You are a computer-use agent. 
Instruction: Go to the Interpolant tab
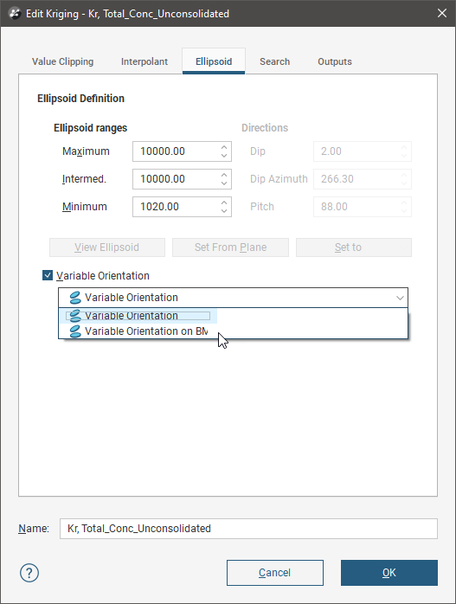pos(145,61)
